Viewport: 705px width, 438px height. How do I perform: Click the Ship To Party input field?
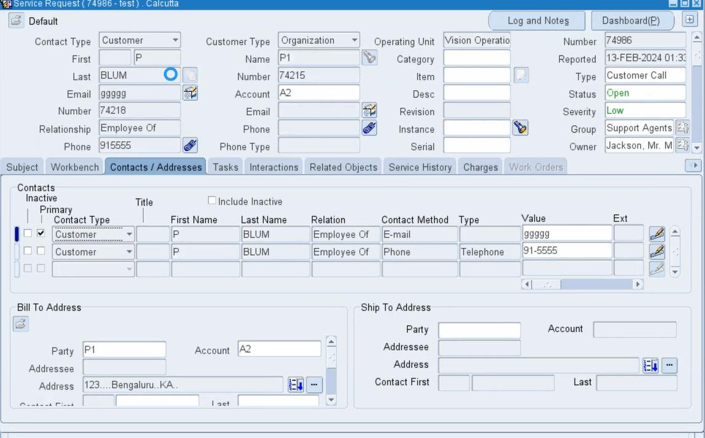[x=479, y=330]
